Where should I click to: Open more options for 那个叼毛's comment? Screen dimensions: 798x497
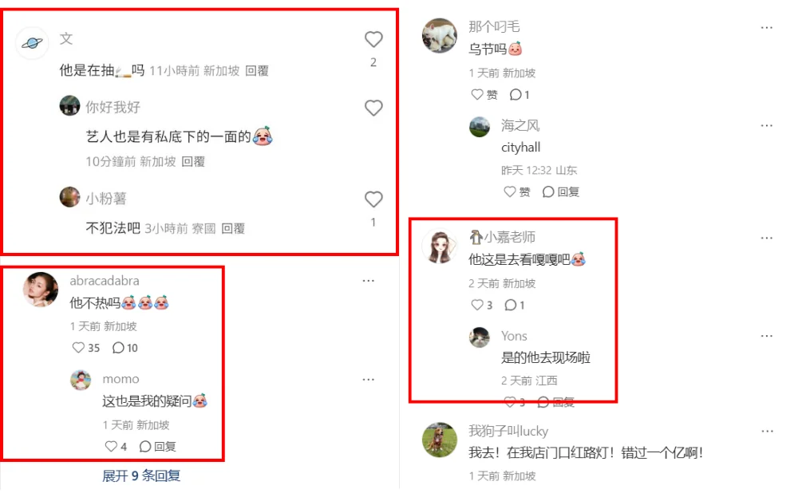click(x=766, y=27)
